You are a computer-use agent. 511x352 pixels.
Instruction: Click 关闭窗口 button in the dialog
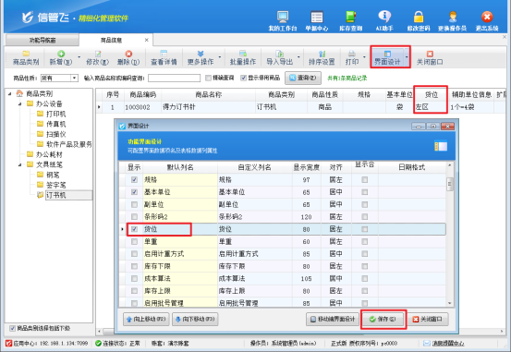coord(428,319)
